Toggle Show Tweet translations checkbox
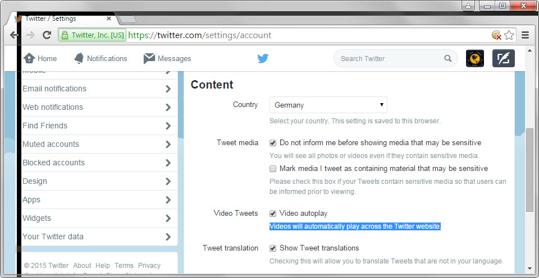The width and height of the screenshot is (539, 278). pyautogui.click(x=273, y=248)
